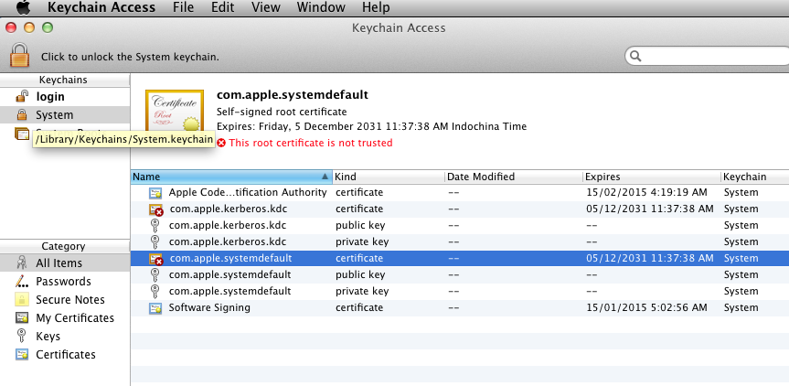789x386 pixels.
Task: Click the My Certificates category icon
Action: pyautogui.click(x=22, y=318)
